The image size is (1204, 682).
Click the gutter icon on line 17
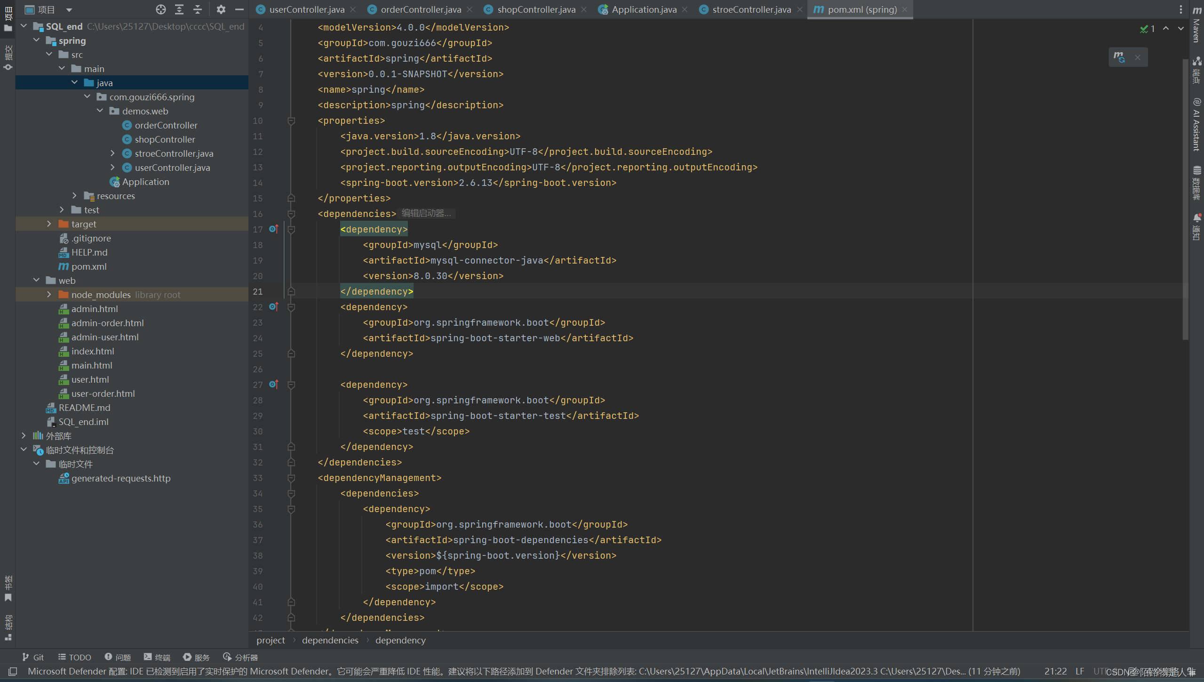pyautogui.click(x=274, y=229)
